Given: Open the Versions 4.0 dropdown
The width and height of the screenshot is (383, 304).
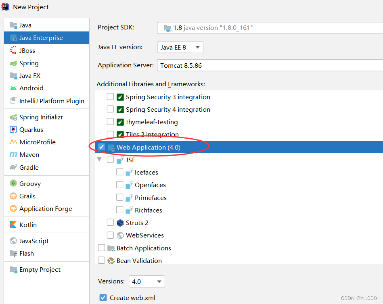Looking at the screenshot, I should point(147,281).
